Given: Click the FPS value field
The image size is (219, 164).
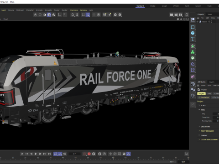Looking at the screenshot, I should point(216,114).
